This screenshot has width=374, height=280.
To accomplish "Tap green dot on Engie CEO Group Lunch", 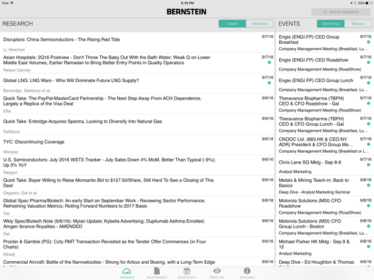I will [369, 83].
